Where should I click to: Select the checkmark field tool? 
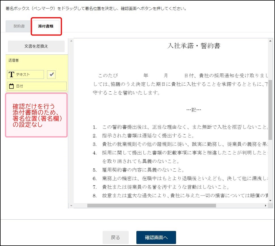[x=51, y=74]
